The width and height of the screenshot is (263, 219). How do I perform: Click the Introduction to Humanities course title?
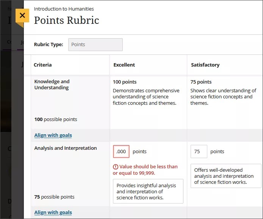pyautogui.click(x=64, y=9)
